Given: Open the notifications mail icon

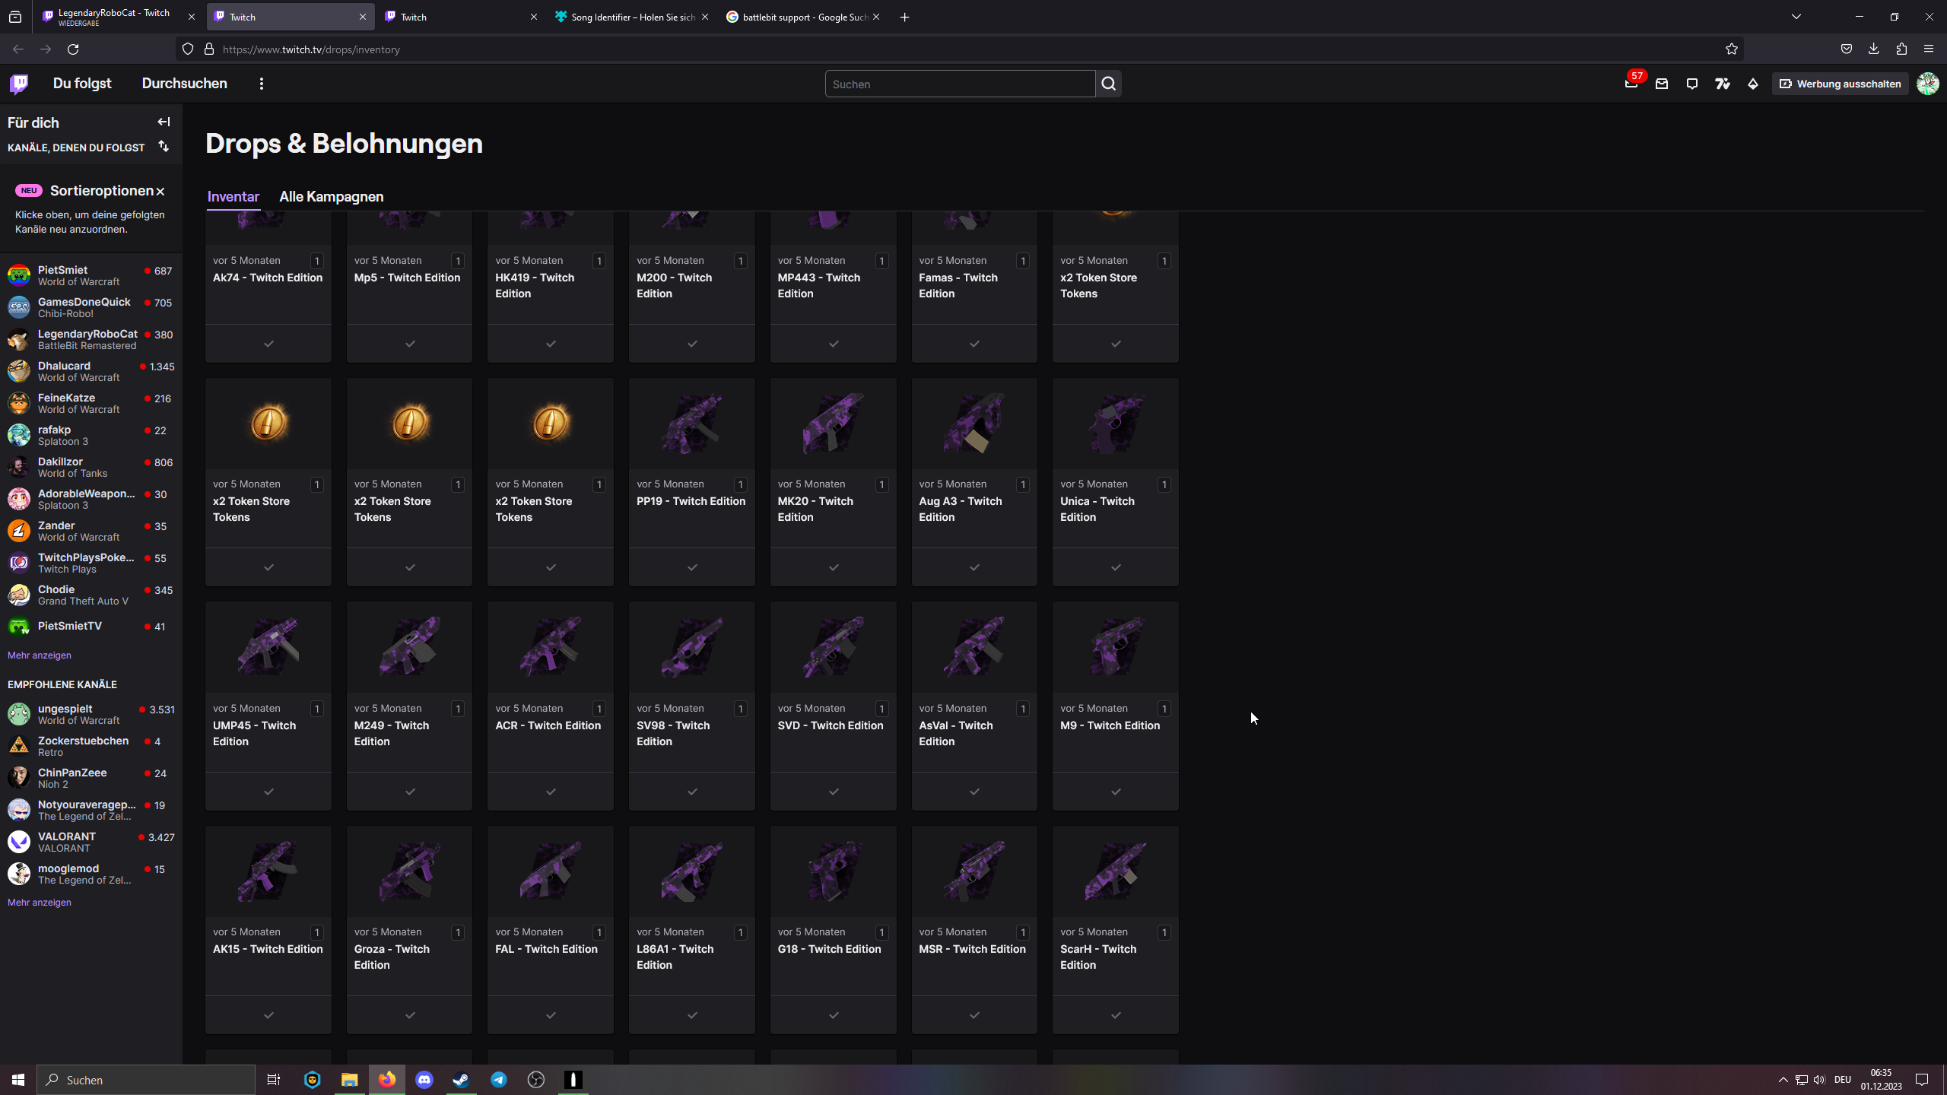Looking at the screenshot, I should pyautogui.click(x=1662, y=84).
